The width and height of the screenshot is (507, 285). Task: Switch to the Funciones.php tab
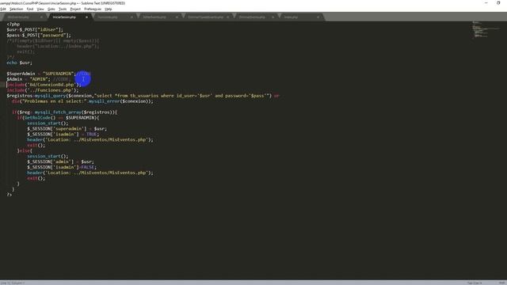[x=108, y=17]
